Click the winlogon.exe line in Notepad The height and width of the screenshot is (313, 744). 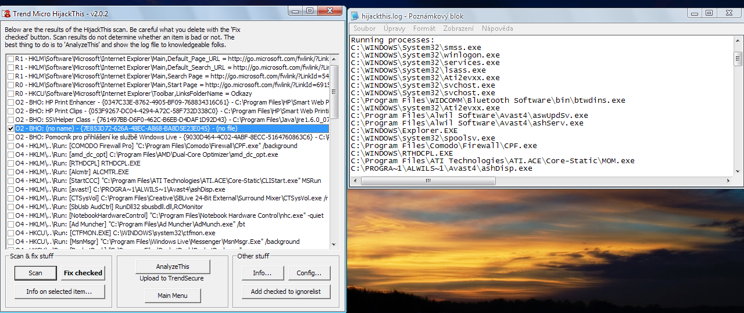425,55
